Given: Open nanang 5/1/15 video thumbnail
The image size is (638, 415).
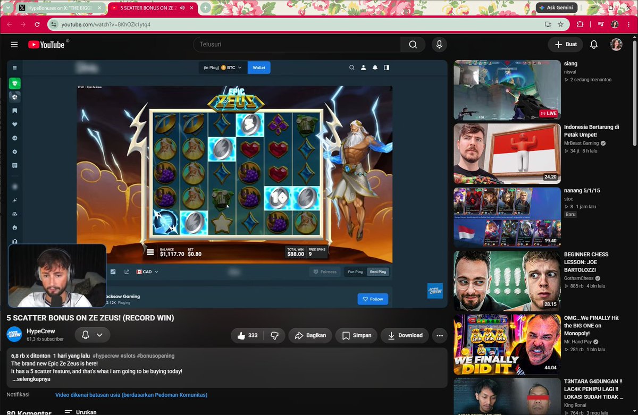Looking at the screenshot, I should point(507,217).
